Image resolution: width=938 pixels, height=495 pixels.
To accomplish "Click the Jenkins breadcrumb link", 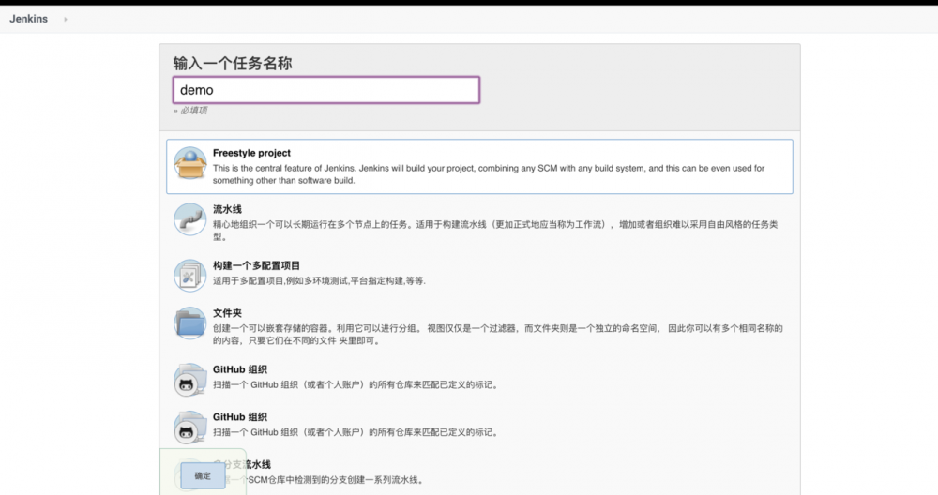I will 28,19.
